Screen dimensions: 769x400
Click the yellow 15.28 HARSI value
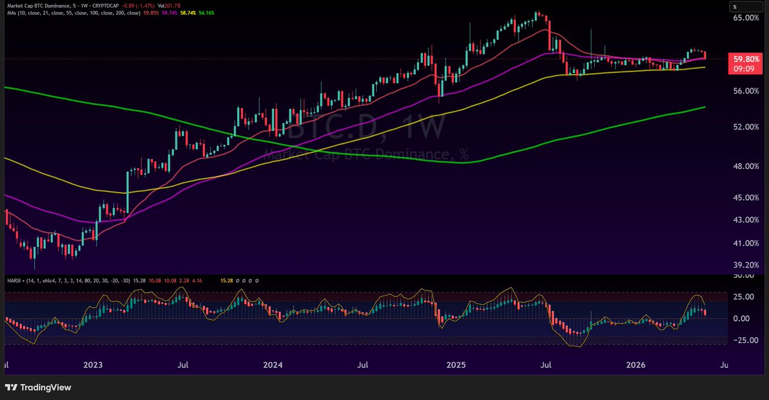click(x=226, y=280)
